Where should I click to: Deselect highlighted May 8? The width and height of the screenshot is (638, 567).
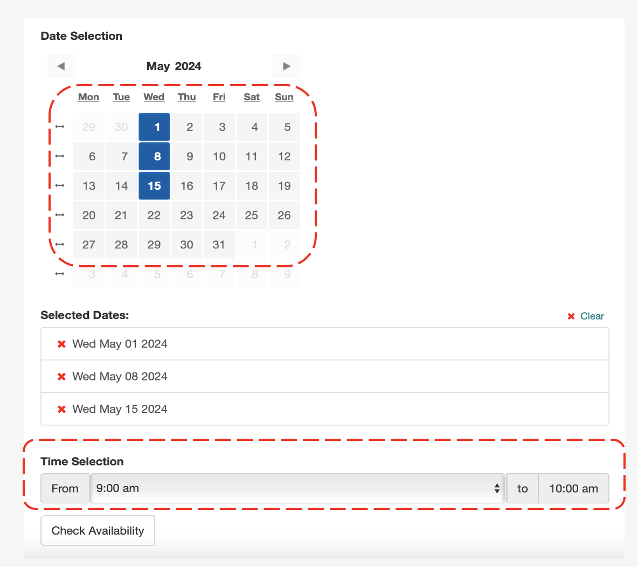[x=154, y=156]
